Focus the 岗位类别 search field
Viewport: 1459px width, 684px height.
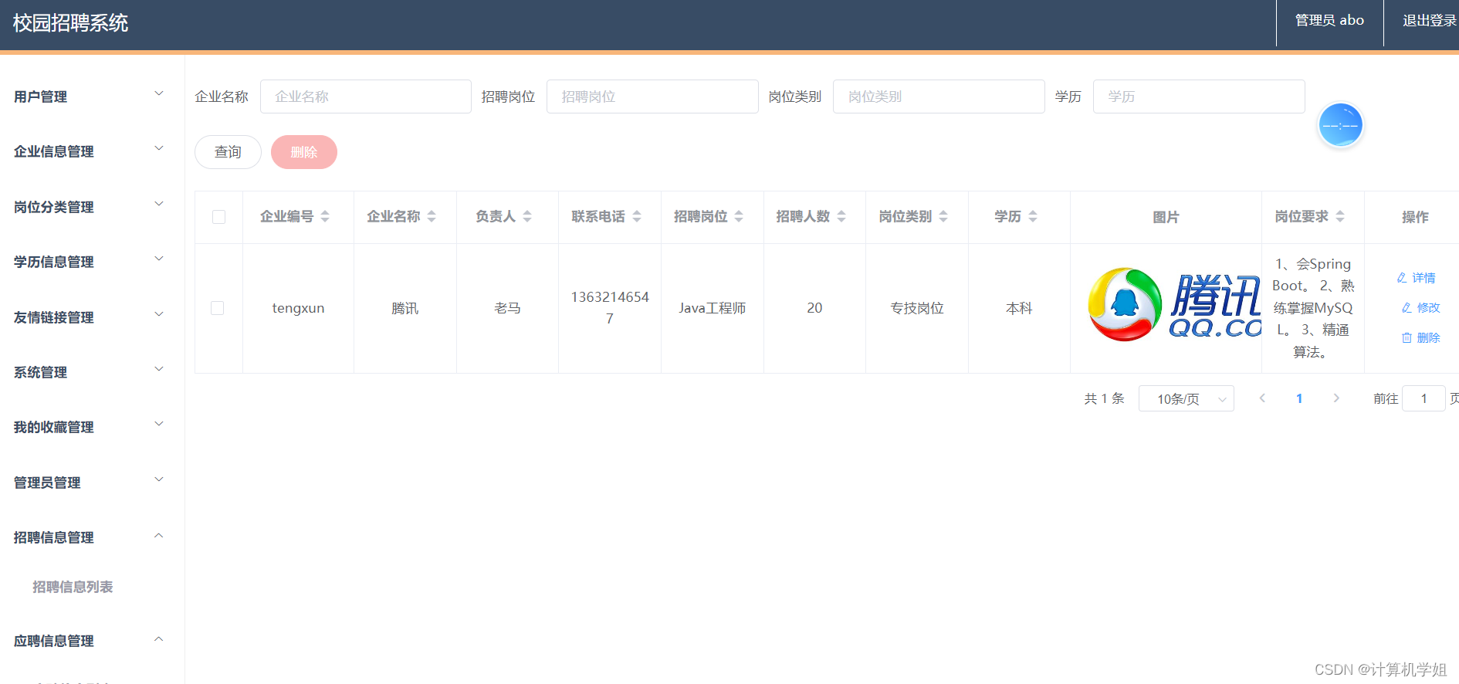939,97
